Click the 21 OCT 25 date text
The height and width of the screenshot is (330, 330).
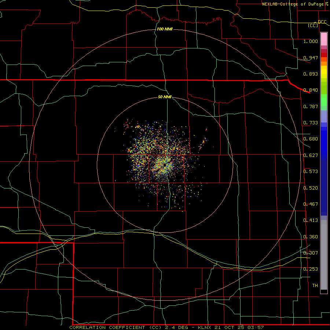point(230,327)
